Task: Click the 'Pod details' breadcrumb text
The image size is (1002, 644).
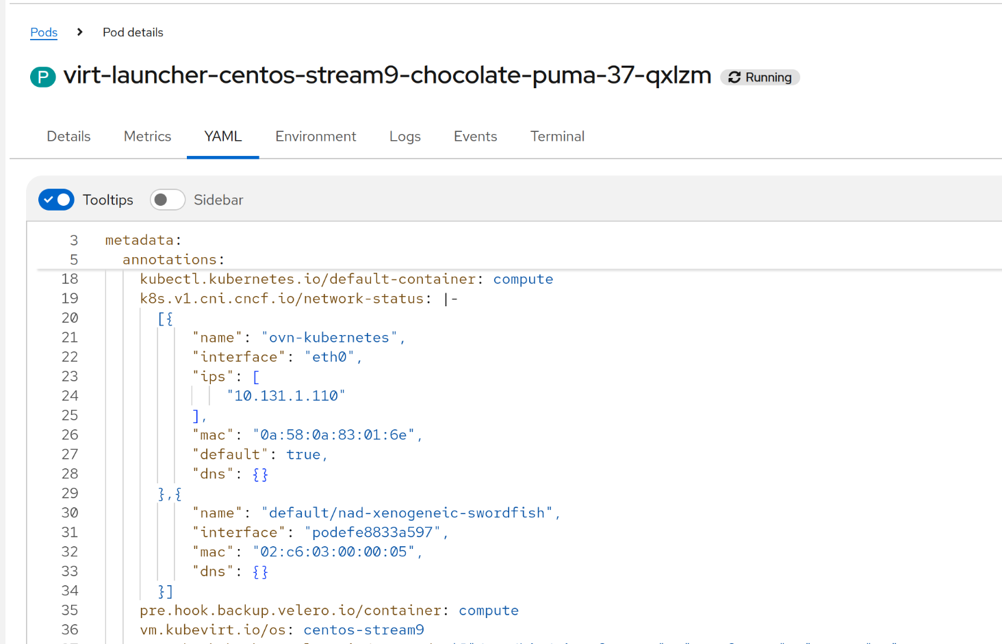Action: (x=133, y=32)
